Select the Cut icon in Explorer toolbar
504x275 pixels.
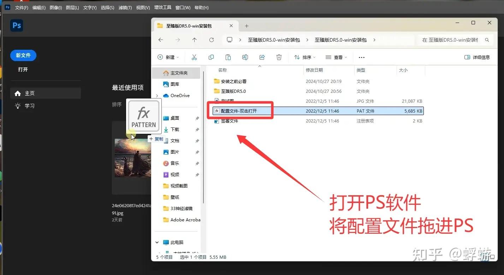tap(194, 57)
